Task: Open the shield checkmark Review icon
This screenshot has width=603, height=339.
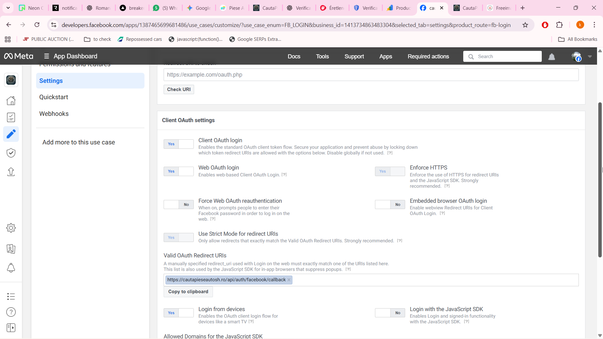Action: click(11, 153)
